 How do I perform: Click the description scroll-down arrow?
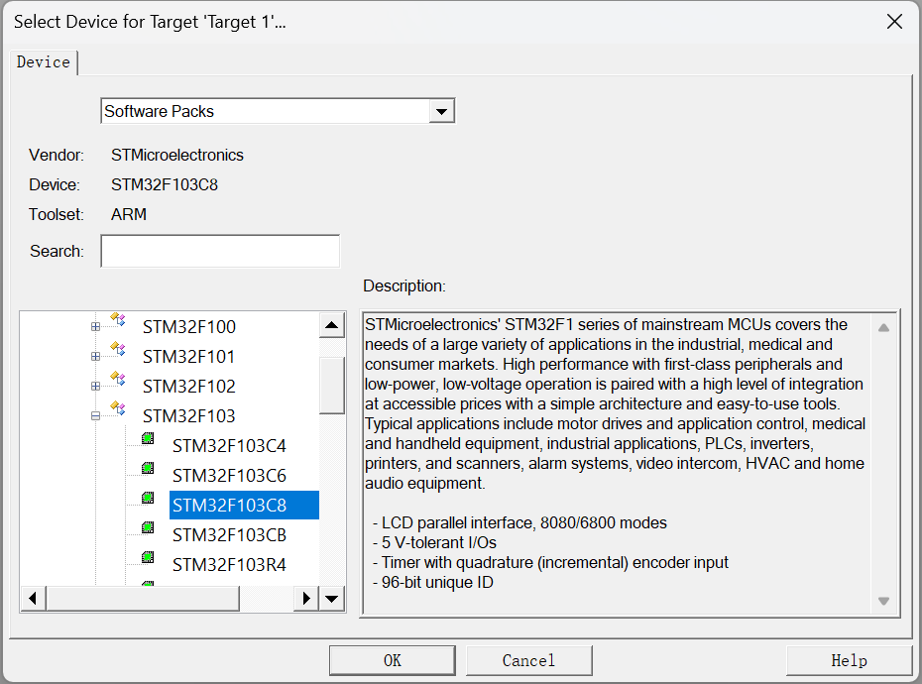coord(883,601)
